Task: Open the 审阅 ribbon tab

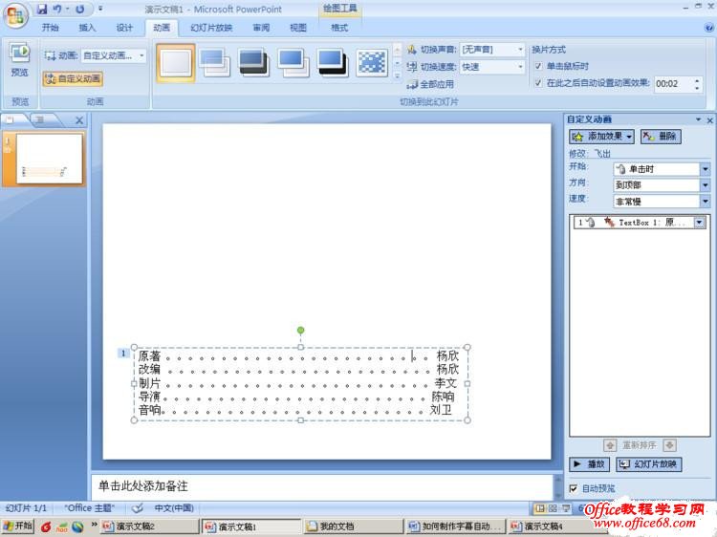Action: pyautogui.click(x=261, y=28)
